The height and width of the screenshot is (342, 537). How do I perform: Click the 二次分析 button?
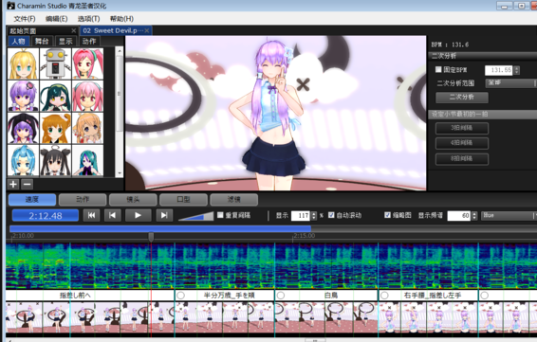pyautogui.click(x=462, y=98)
